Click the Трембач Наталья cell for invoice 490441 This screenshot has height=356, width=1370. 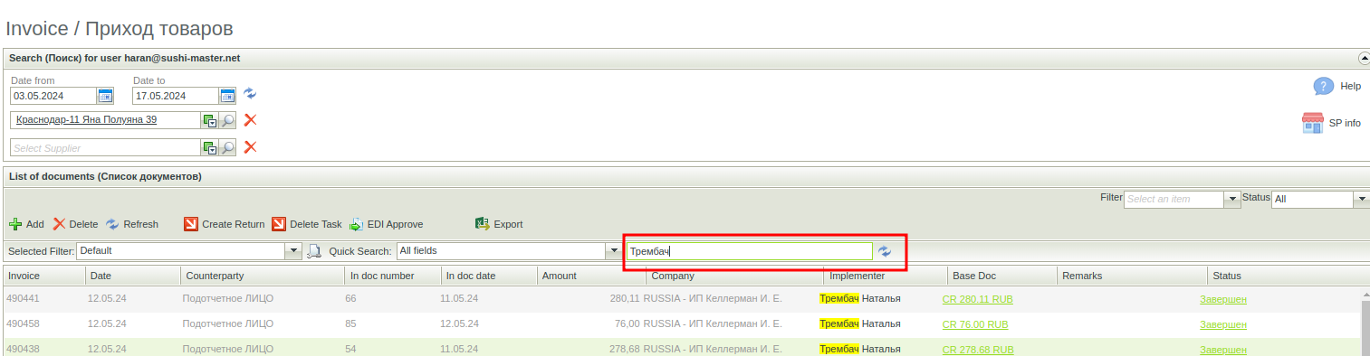coord(859,299)
